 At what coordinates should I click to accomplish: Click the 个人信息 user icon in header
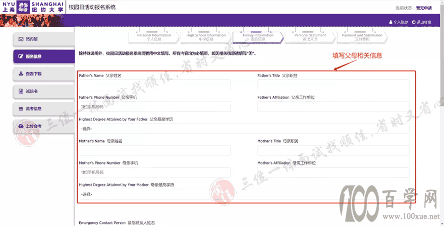tap(391, 22)
